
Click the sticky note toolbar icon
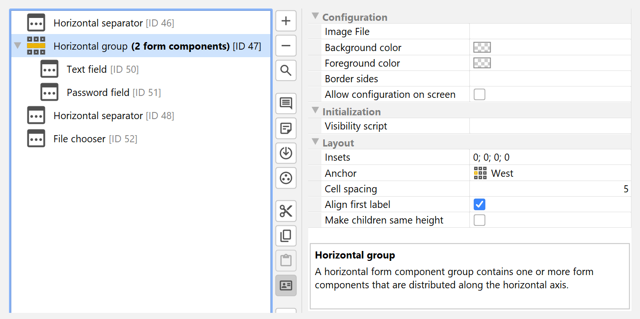tap(286, 128)
